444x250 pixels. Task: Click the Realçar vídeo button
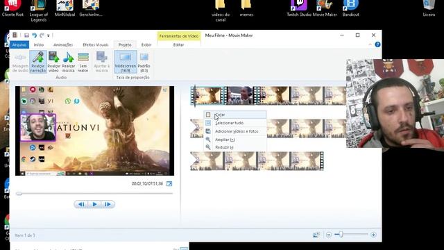point(54,62)
